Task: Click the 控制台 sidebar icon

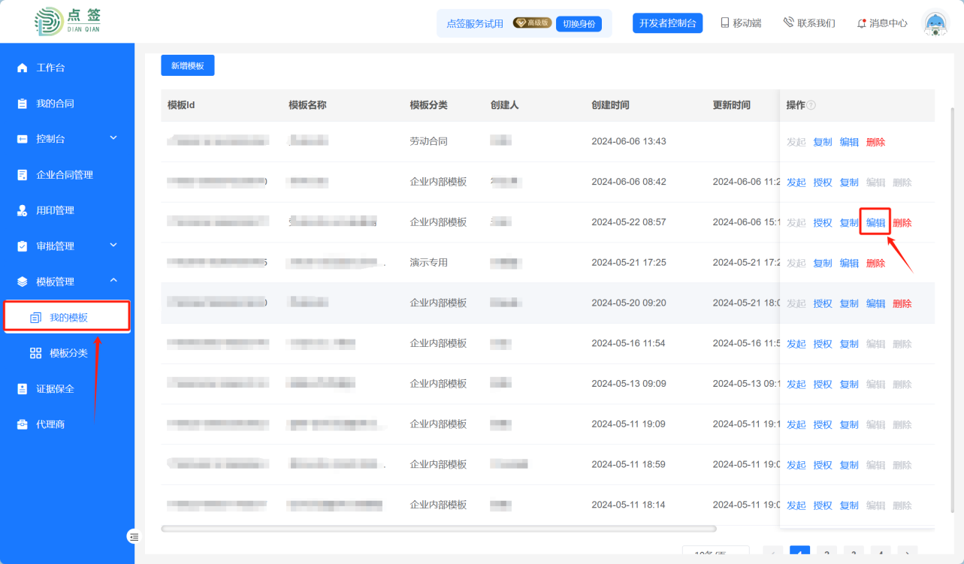Action: click(23, 139)
